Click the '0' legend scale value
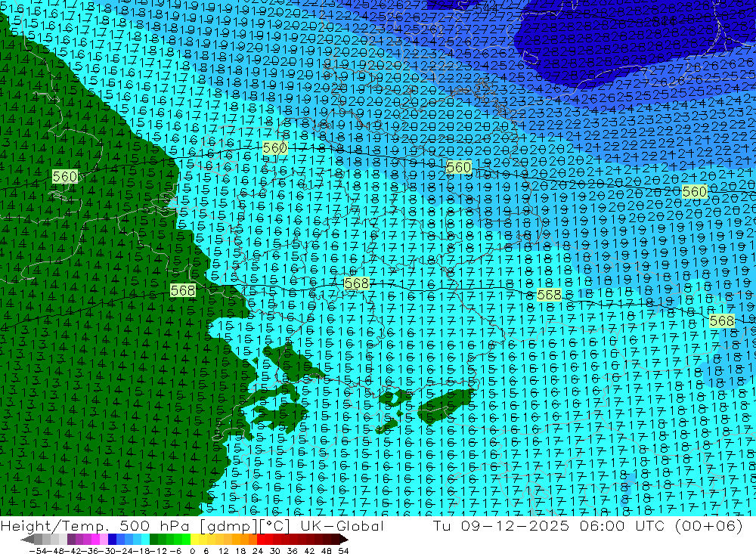756x554 pixels. coord(192,551)
